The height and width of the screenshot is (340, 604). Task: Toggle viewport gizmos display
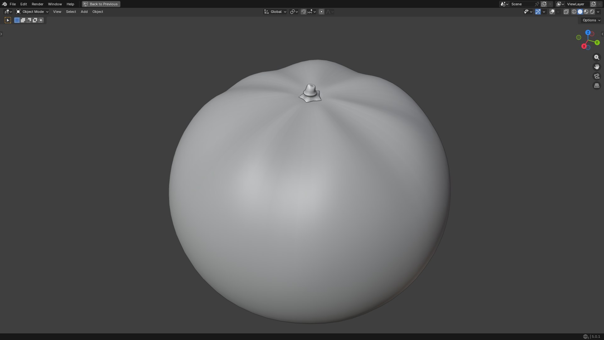point(538,12)
